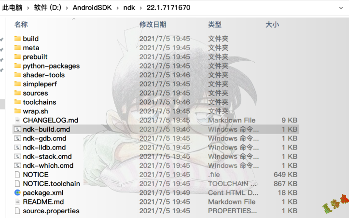Click the prebuilt folder icon
The height and width of the screenshot is (218, 349).
pos(17,57)
